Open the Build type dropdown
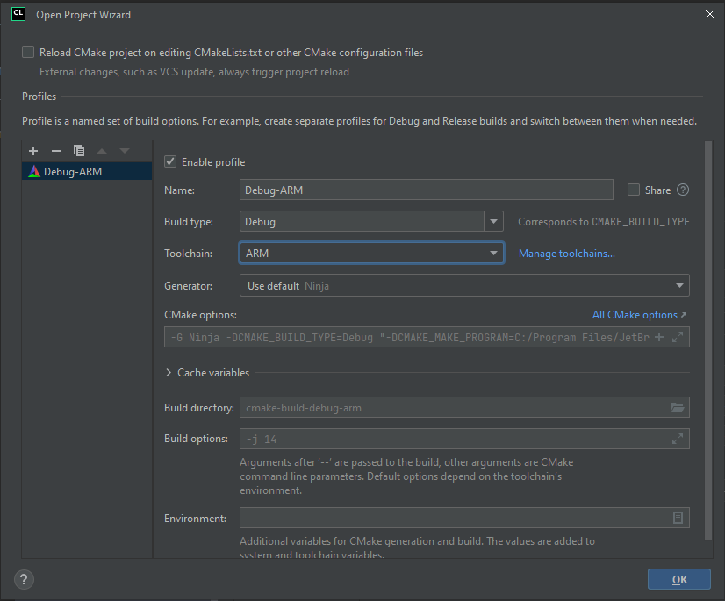Viewport: 725px width, 601px height. pos(493,221)
